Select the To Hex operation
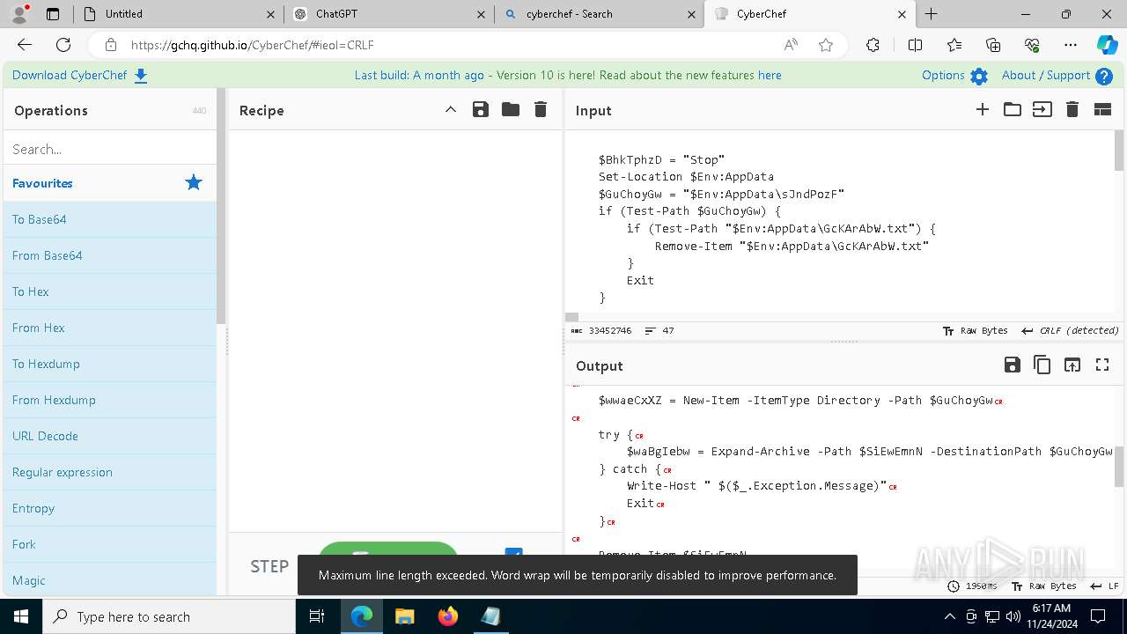This screenshot has height=634, width=1127. (110, 291)
